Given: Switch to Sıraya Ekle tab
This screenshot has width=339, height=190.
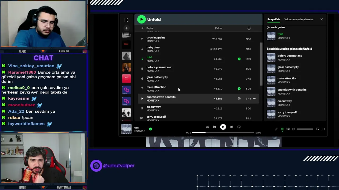Looking at the screenshot, I should point(274,19).
